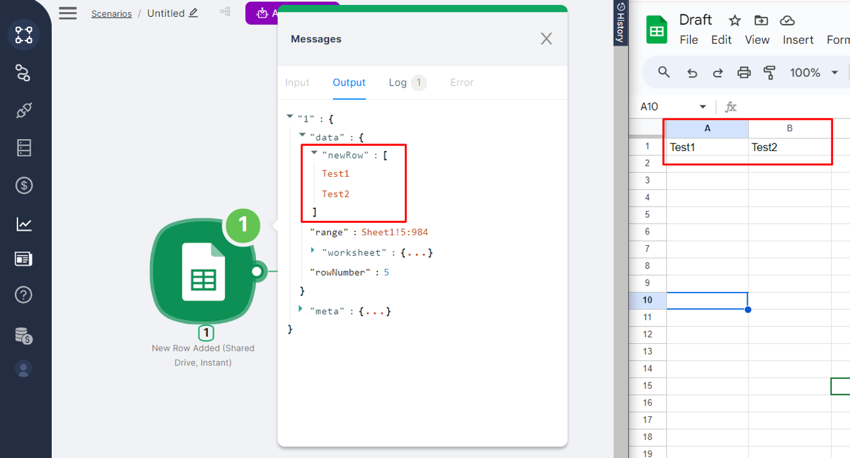Click the undo arrow in Sheets toolbar
The height and width of the screenshot is (458, 850).
coord(692,73)
